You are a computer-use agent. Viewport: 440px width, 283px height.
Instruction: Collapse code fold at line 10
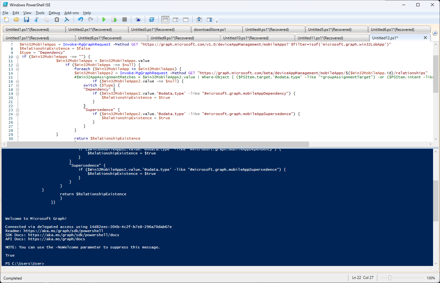click(17, 57)
